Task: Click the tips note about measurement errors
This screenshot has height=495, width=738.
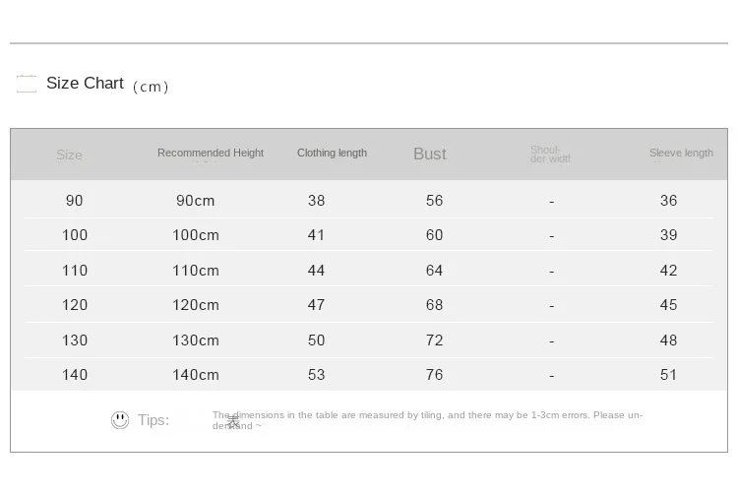Action: 427,420
